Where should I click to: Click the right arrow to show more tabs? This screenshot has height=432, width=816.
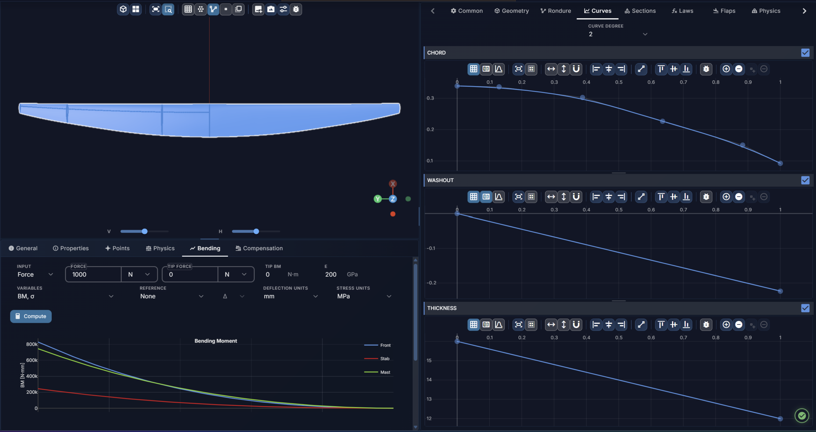pos(804,11)
